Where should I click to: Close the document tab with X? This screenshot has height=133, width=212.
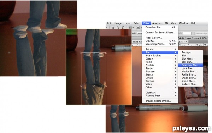pos(187,41)
